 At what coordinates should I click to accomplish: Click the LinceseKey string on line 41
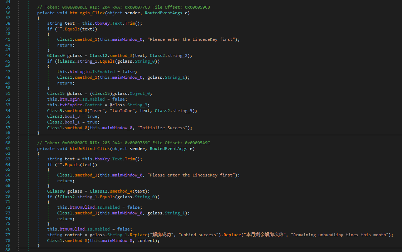pyautogui.click(x=191, y=39)
